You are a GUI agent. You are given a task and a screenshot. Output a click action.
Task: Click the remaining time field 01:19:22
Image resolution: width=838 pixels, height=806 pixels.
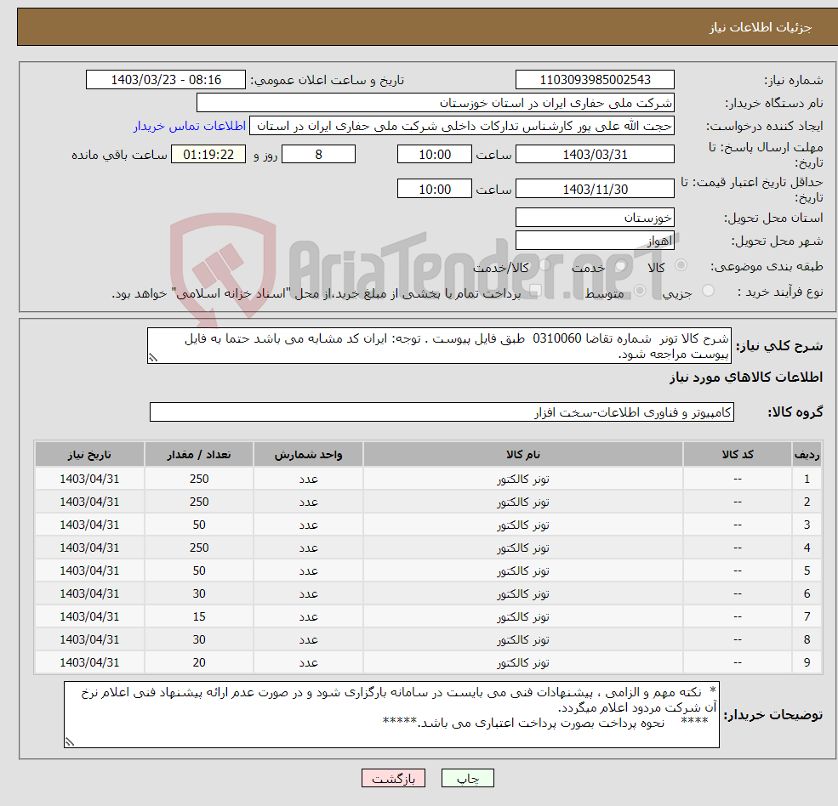pos(208,155)
